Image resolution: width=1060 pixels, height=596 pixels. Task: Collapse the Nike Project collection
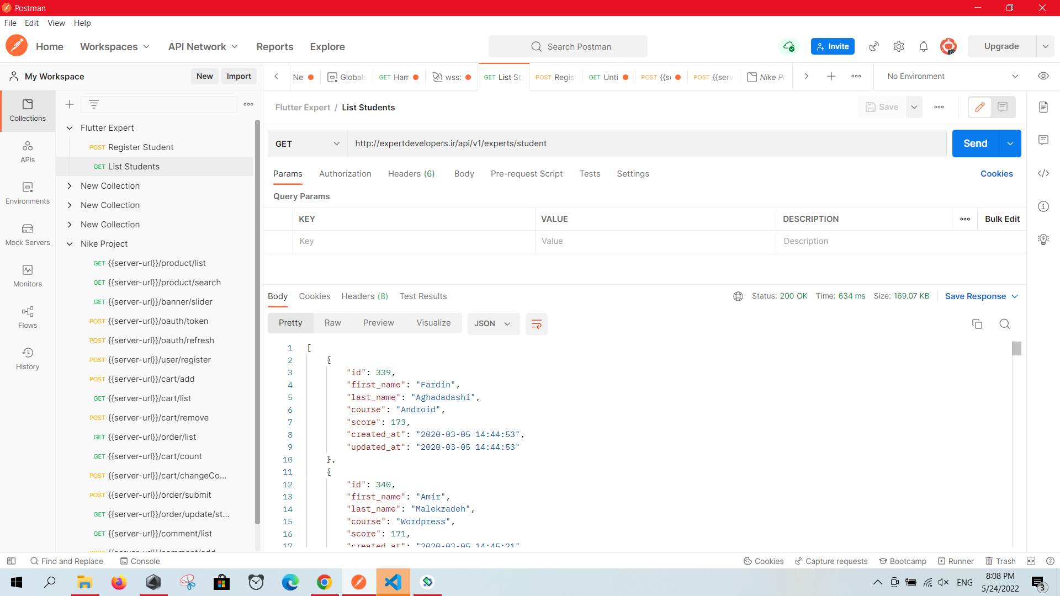pos(70,244)
